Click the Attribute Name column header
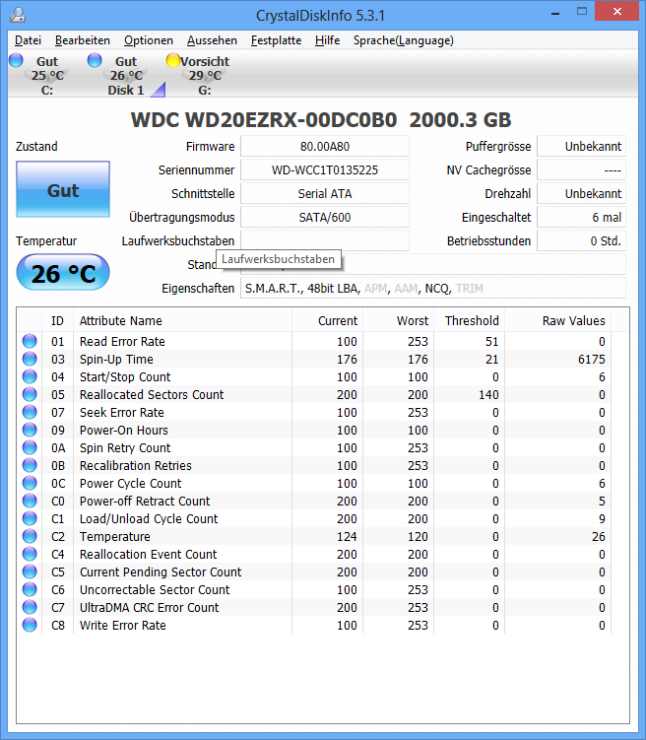This screenshot has height=740, width=646. pos(182,321)
